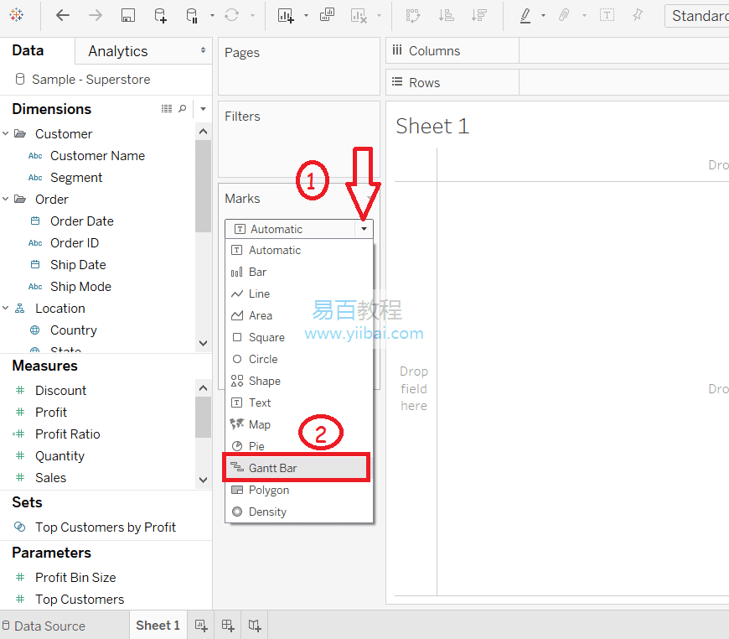Image resolution: width=729 pixels, height=639 pixels.
Task: Click the Redo forward arrow
Action: tap(96, 15)
